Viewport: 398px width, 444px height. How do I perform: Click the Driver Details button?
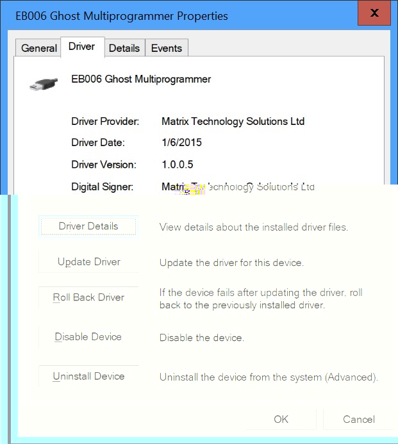[88, 226]
